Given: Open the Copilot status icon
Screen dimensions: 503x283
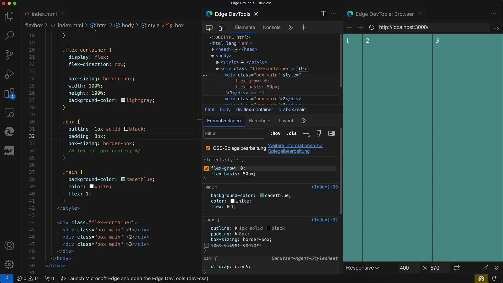Looking at the screenshot, I should click(x=481, y=279).
